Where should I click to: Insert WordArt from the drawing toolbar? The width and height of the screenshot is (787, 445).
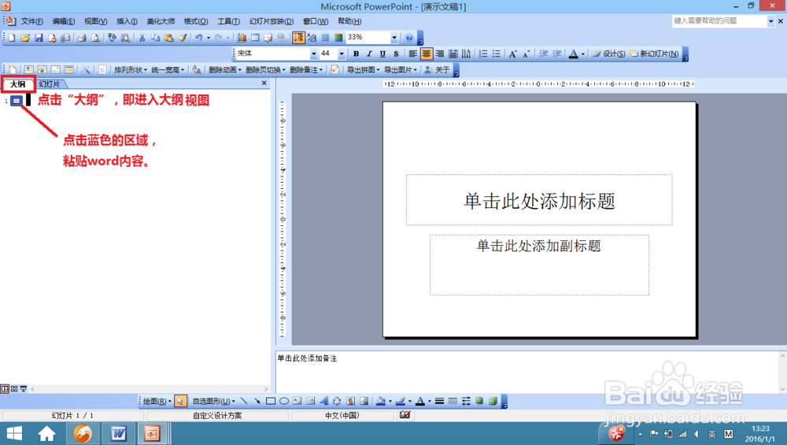pyautogui.click(x=323, y=401)
